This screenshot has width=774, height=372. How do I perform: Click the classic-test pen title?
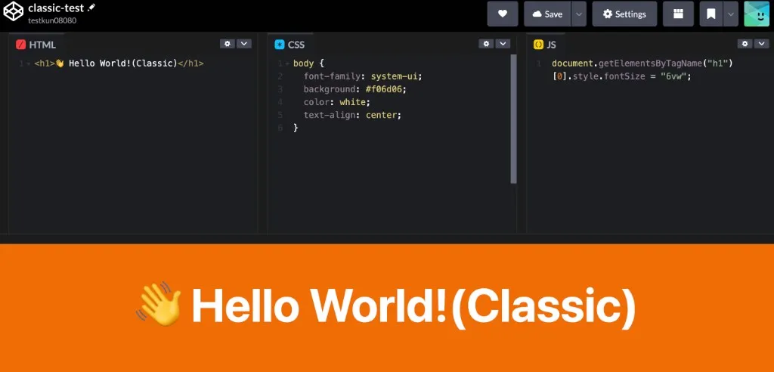(x=56, y=8)
